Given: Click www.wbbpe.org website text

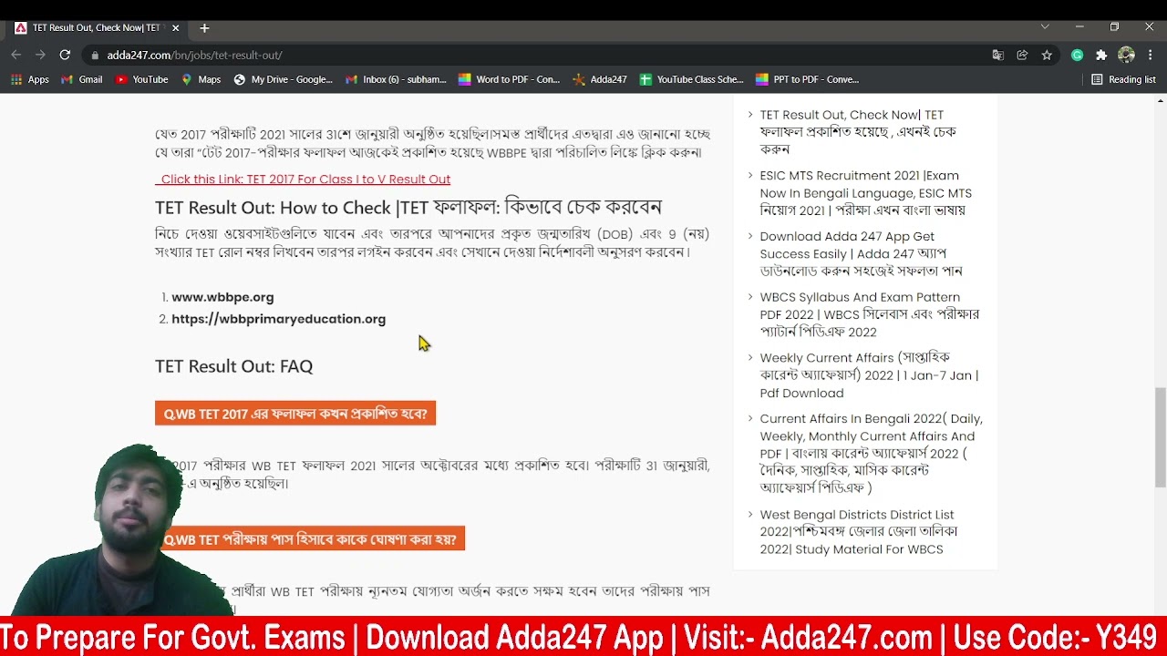Looking at the screenshot, I should 222,297.
